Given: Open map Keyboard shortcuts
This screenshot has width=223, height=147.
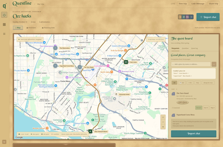Looking at the screenshot, I should coord(128,138).
